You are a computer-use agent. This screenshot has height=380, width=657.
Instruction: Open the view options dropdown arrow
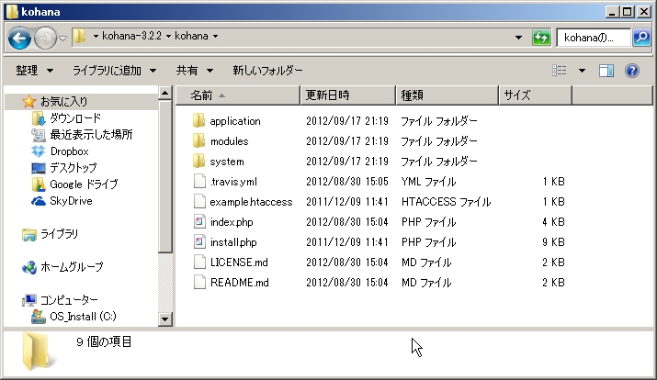(x=582, y=71)
